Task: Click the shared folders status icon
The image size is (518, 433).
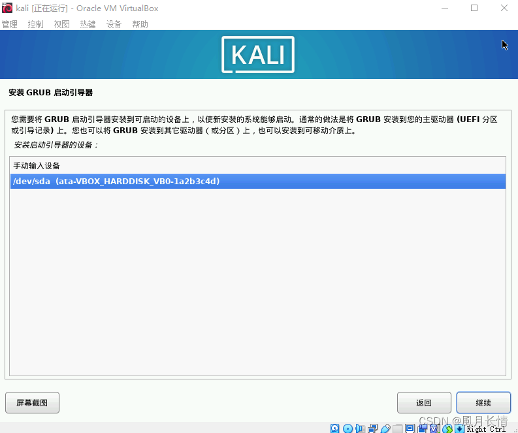Action: [x=397, y=428]
